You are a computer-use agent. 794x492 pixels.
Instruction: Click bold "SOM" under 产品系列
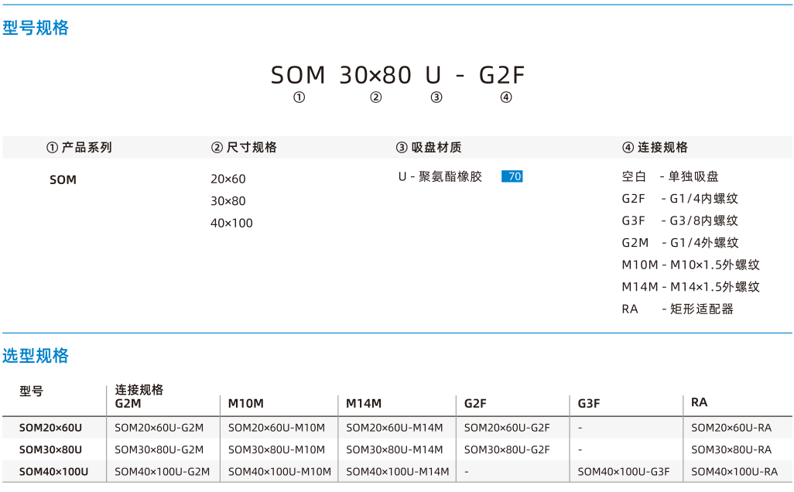pos(63,179)
